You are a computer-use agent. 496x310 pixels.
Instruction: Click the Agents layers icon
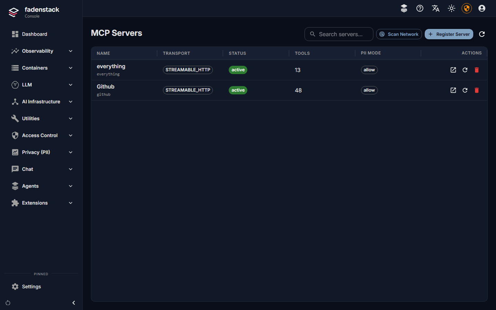(15, 186)
